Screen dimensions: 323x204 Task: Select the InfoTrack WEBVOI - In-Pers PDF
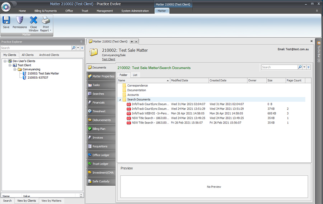coord(150,113)
